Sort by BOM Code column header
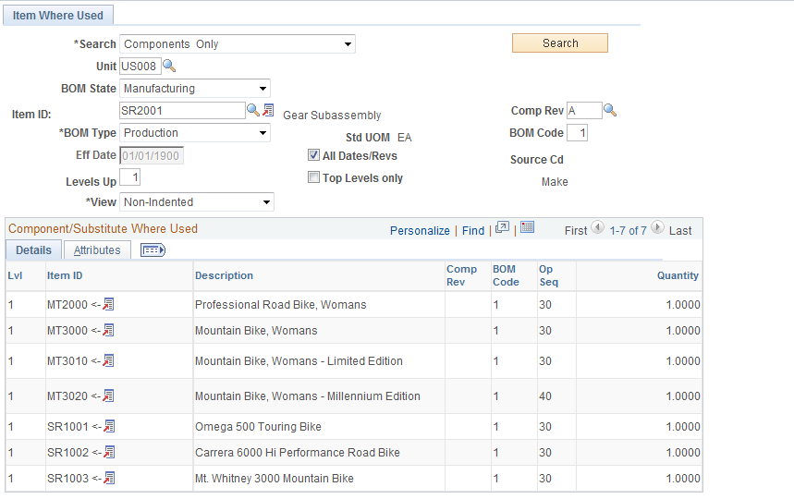This screenshot has width=794, height=499. pos(506,275)
